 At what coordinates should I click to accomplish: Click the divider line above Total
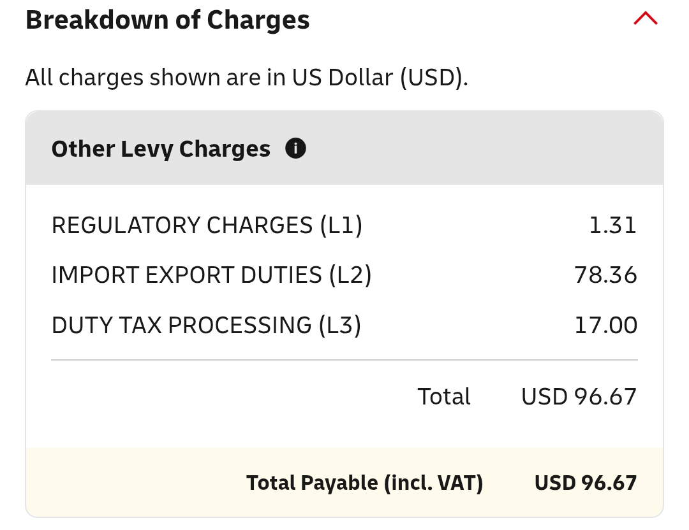(x=344, y=360)
